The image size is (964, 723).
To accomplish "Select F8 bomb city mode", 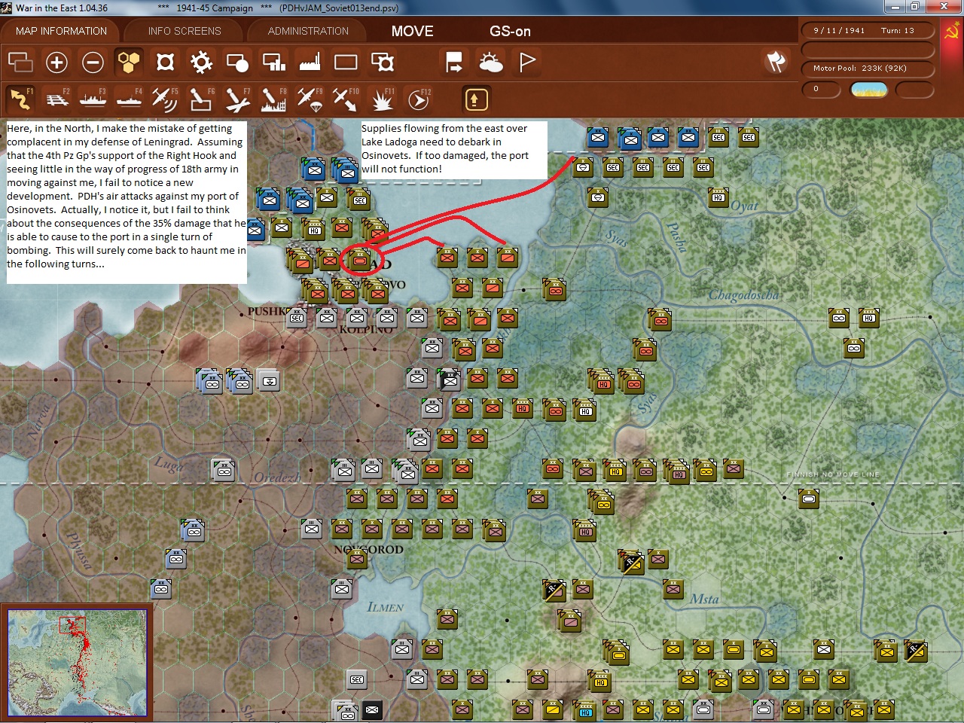I will click(x=273, y=99).
